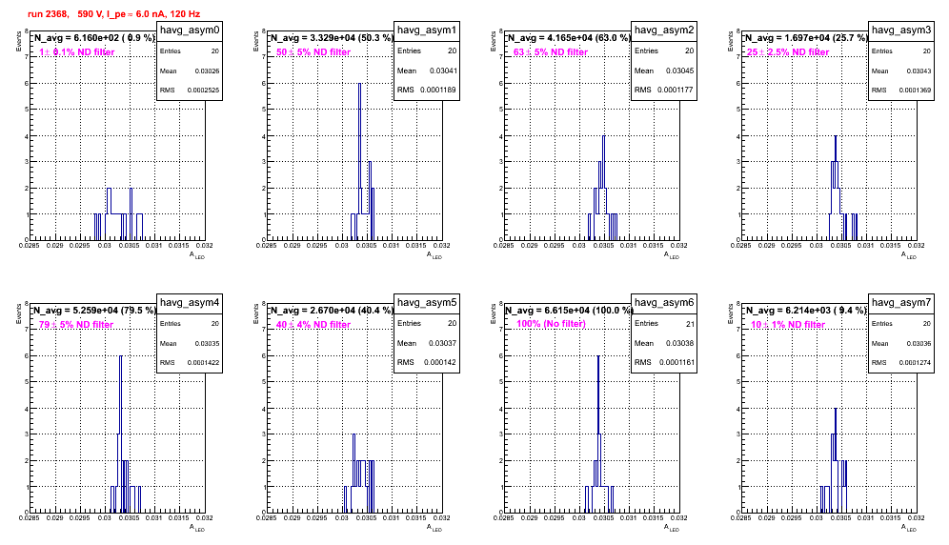Click the N_avg = 4.165e+04 label
The height and width of the screenshot is (545, 949).
point(569,38)
